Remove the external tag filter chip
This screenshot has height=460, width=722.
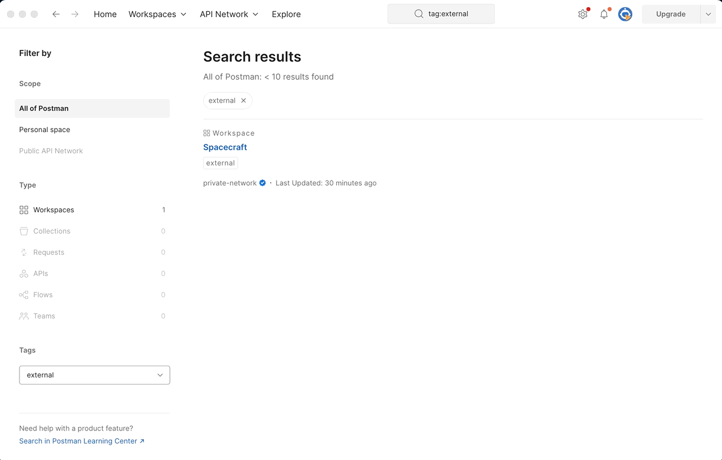point(243,100)
